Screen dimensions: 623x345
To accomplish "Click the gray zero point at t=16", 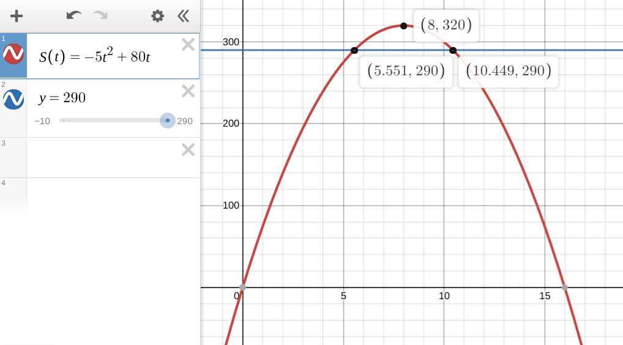I will [x=565, y=287].
